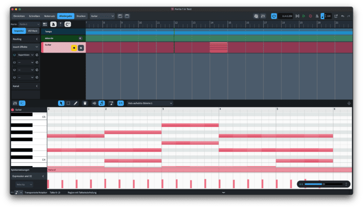Undo the last action
The height and width of the screenshot is (208, 363).
[343, 16]
